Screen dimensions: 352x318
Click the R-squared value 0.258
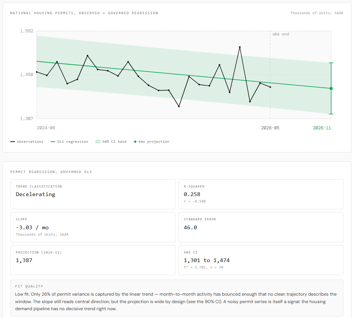[192, 194]
